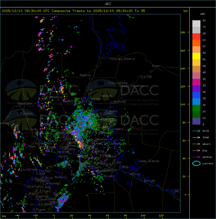The image size is (216, 219).
Task: Click the 'Catitas' map label
Action: pyautogui.click(x=135, y=174)
